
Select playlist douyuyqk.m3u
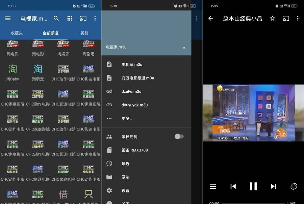146,105
